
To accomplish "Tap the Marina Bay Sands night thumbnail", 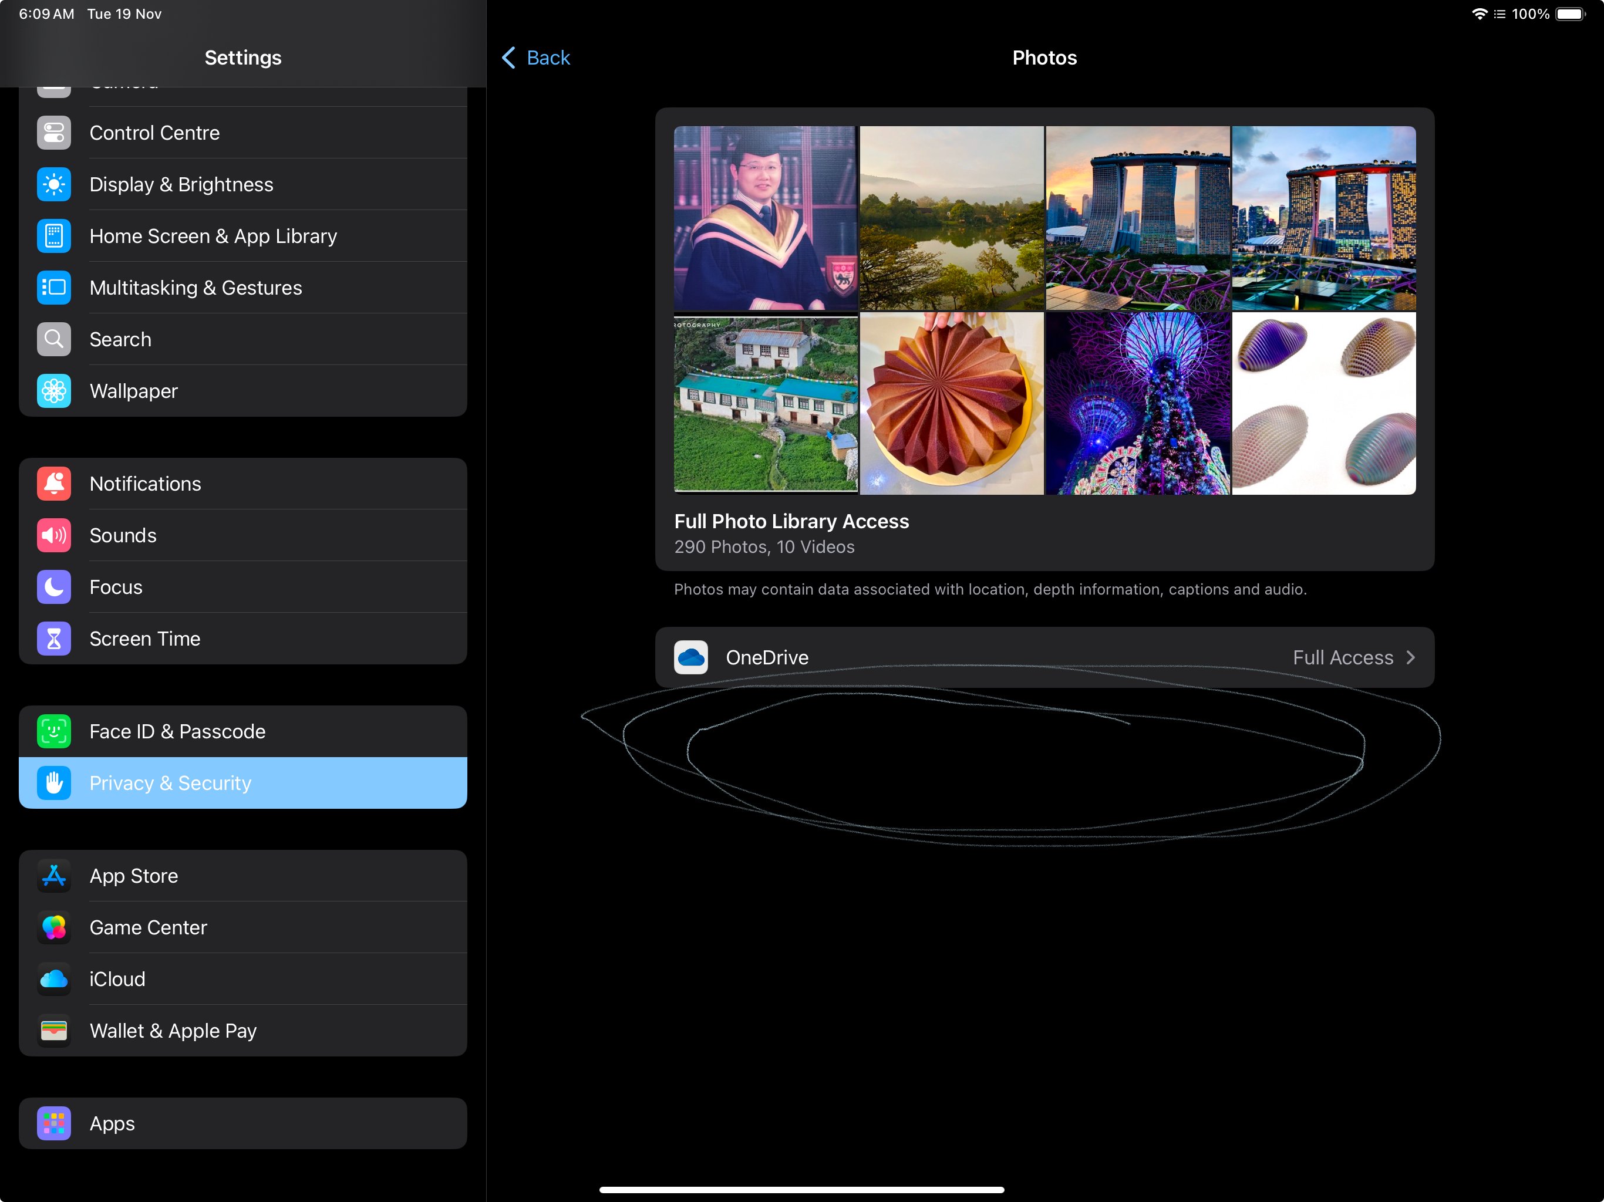I will 1324,218.
